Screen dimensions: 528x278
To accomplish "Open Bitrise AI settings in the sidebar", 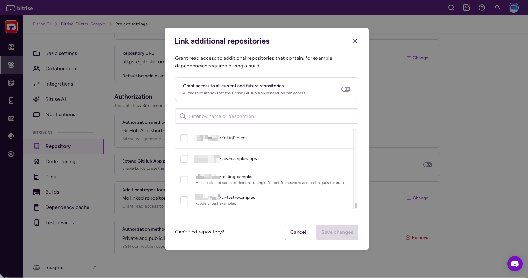I will pyautogui.click(x=63, y=99).
